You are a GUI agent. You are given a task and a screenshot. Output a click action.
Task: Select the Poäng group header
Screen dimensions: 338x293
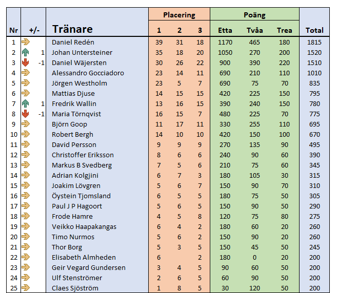[254, 15]
